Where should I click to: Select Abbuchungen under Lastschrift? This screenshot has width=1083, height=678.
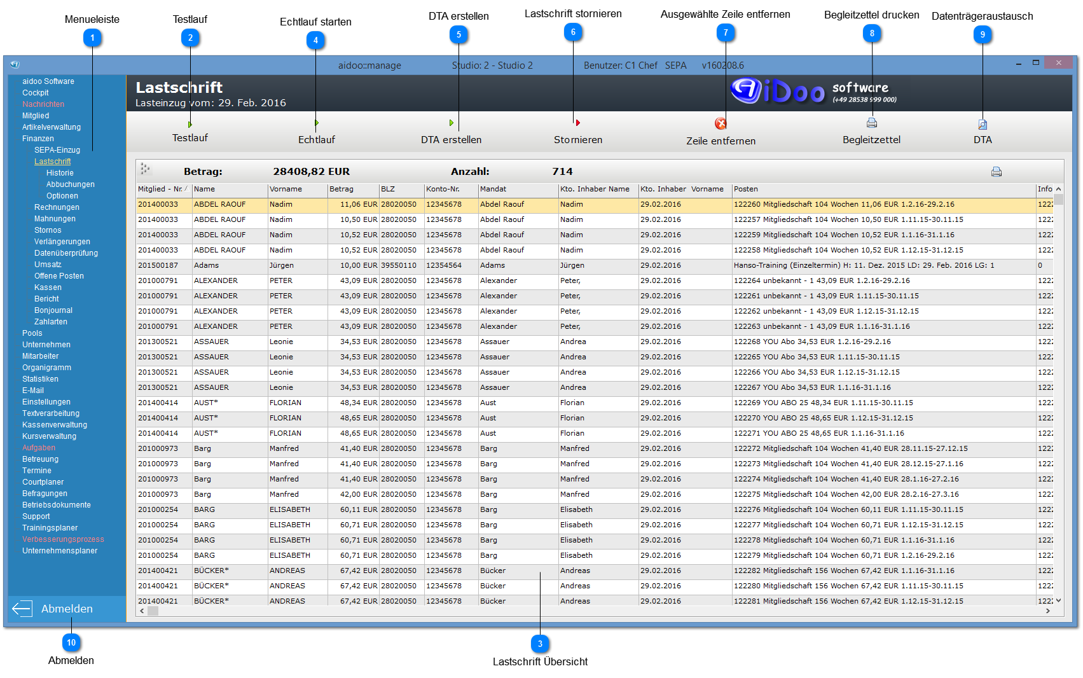tap(71, 184)
